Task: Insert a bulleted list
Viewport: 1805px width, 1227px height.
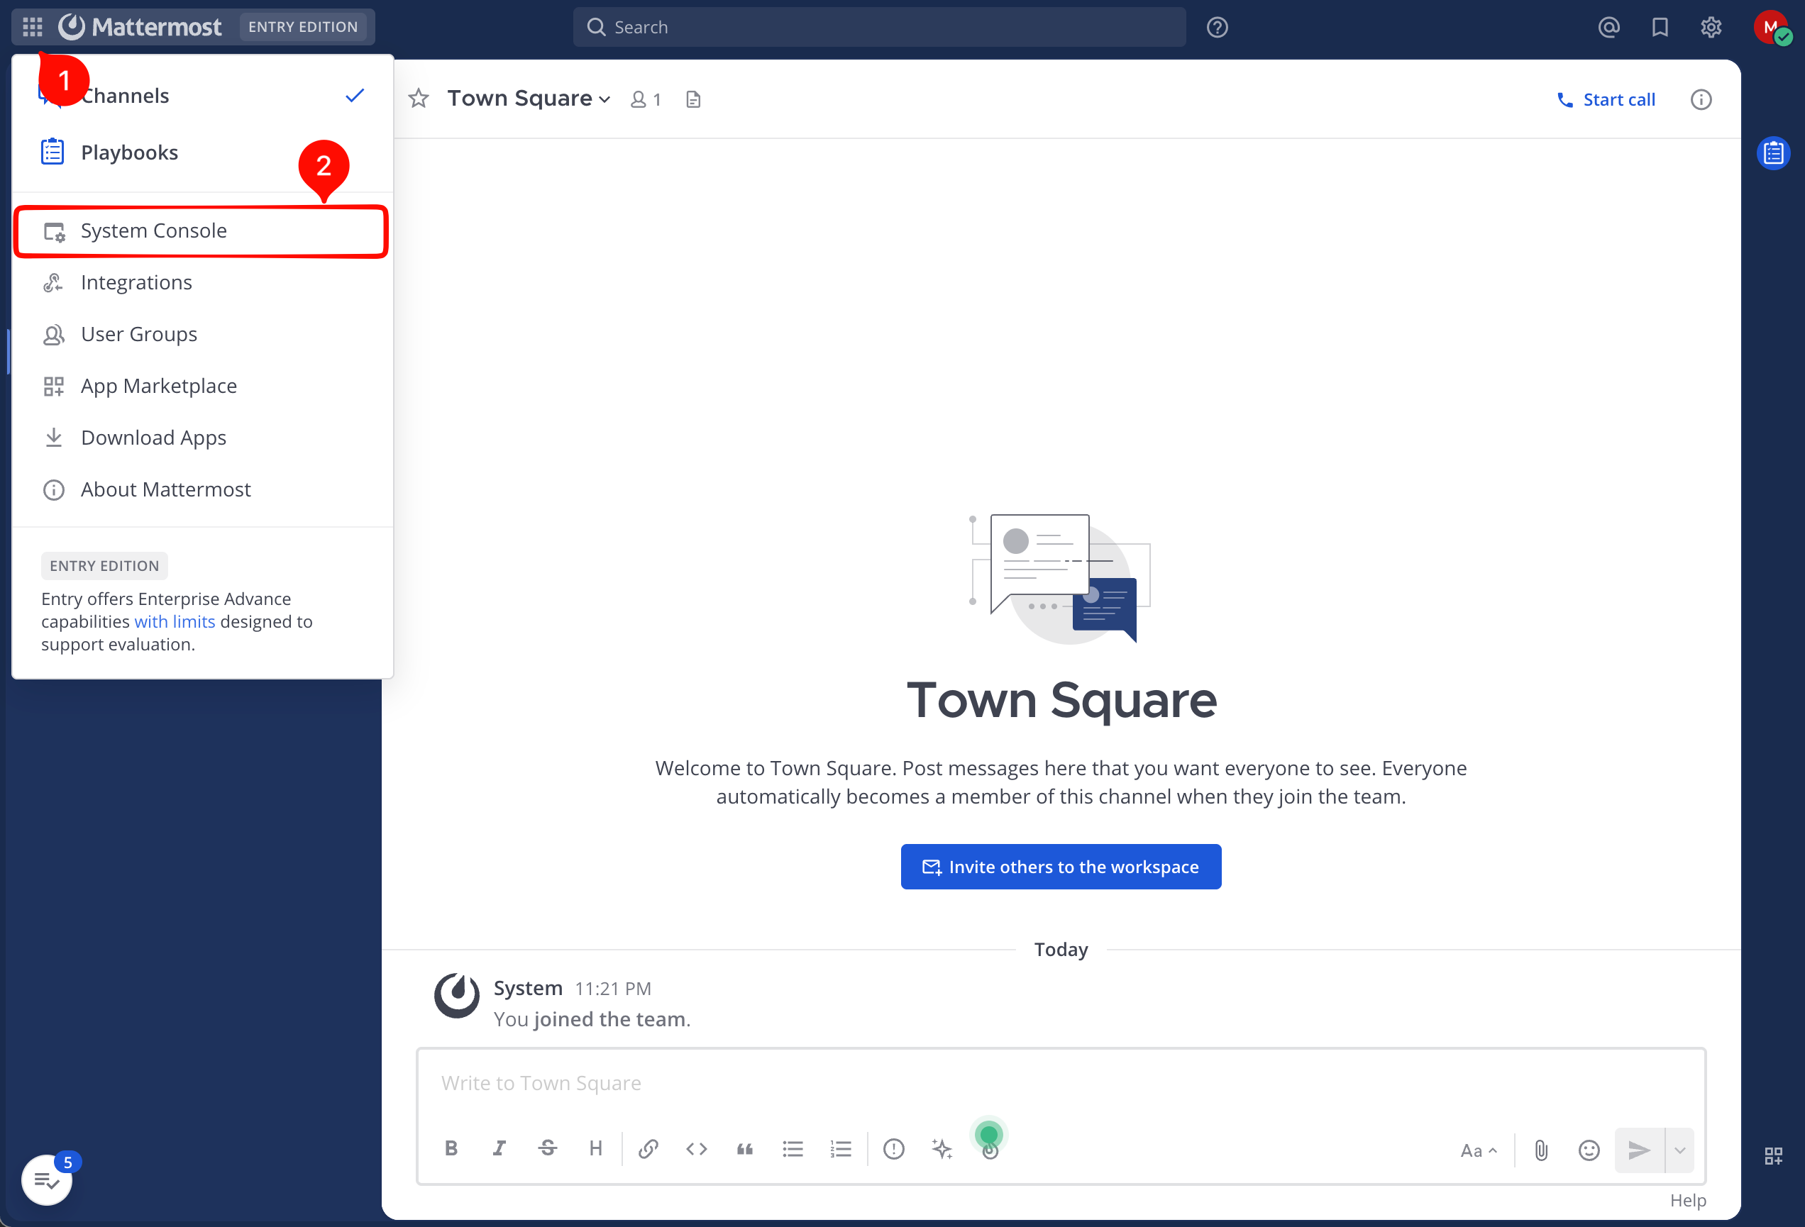Action: point(793,1148)
